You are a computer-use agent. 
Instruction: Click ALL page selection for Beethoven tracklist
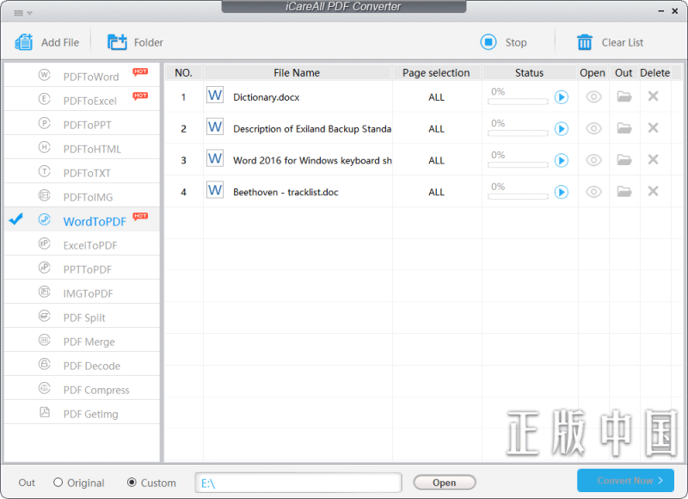[436, 192]
